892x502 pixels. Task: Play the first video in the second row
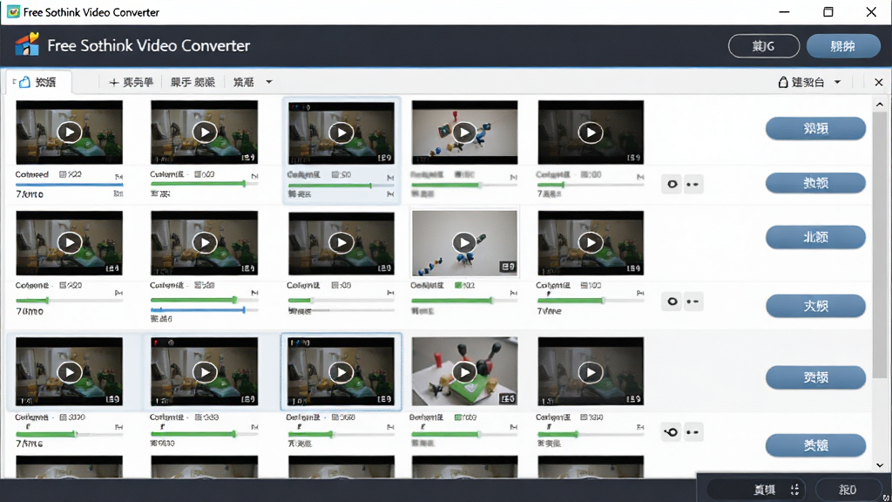click(70, 242)
